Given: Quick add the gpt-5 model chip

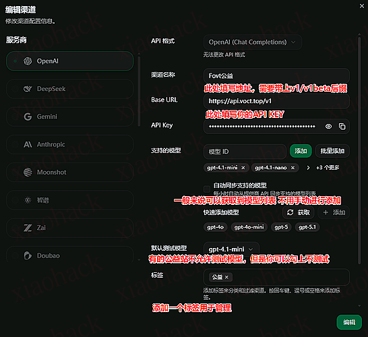Looking at the screenshot, I should coord(281,227).
